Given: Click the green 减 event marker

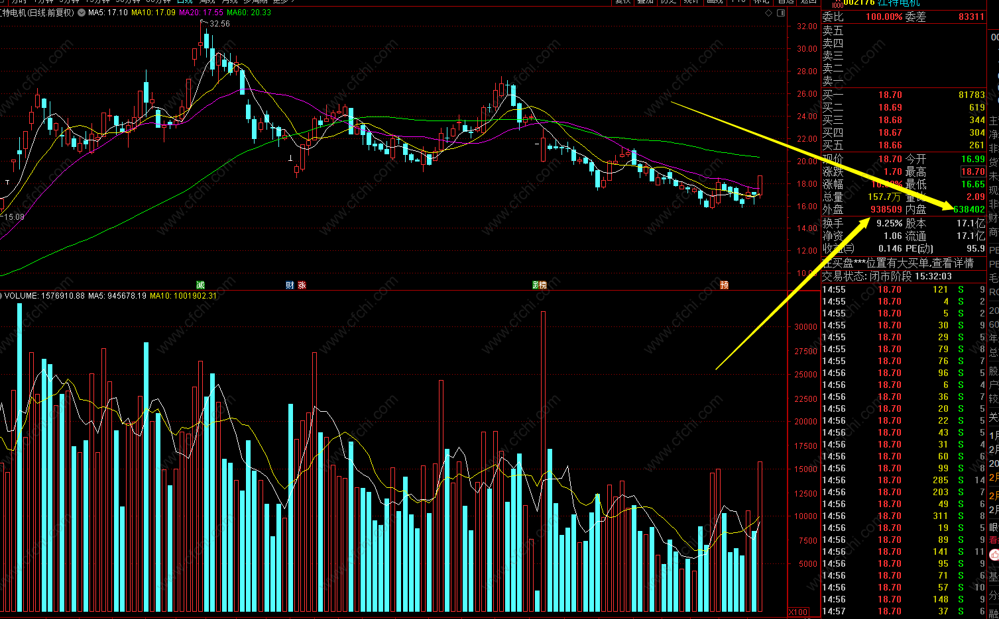Looking at the screenshot, I should point(201,285).
